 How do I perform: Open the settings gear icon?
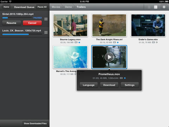click(164, 7)
